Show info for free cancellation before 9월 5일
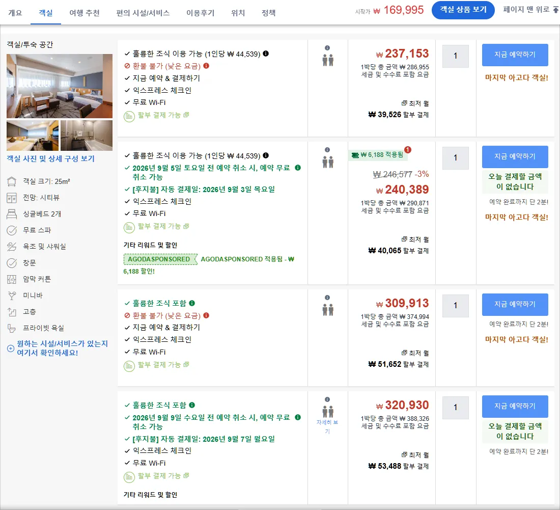The image size is (560, 510). (x=298, y=168)
